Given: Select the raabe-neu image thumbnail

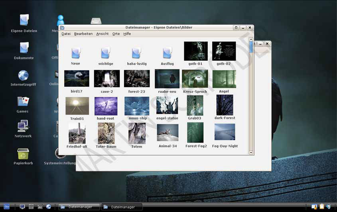Looking at the screenshot, I should point(167,79).
